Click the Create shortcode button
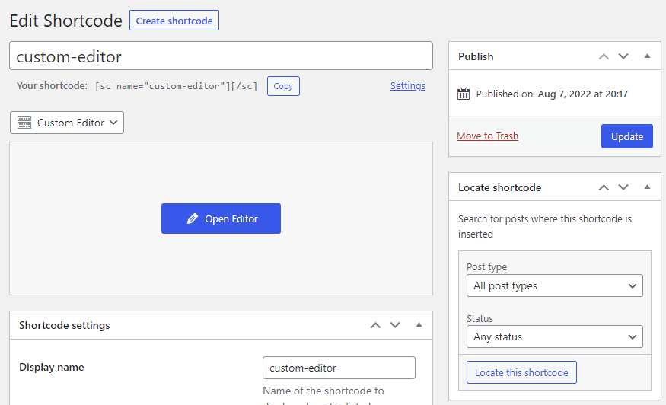The width and height of the screenshot is (666, 405). (174, 21)
